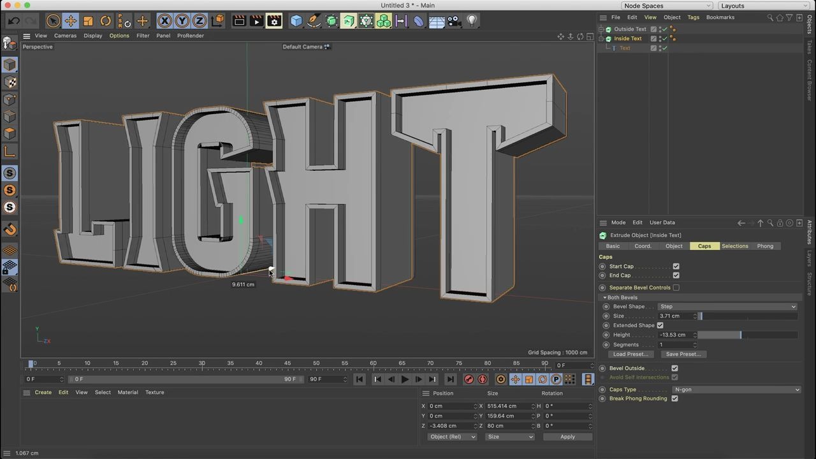Screen dimensions: 816x459
Task: Disable the Start Cap checkbox
Action: [x=676, y=266]
